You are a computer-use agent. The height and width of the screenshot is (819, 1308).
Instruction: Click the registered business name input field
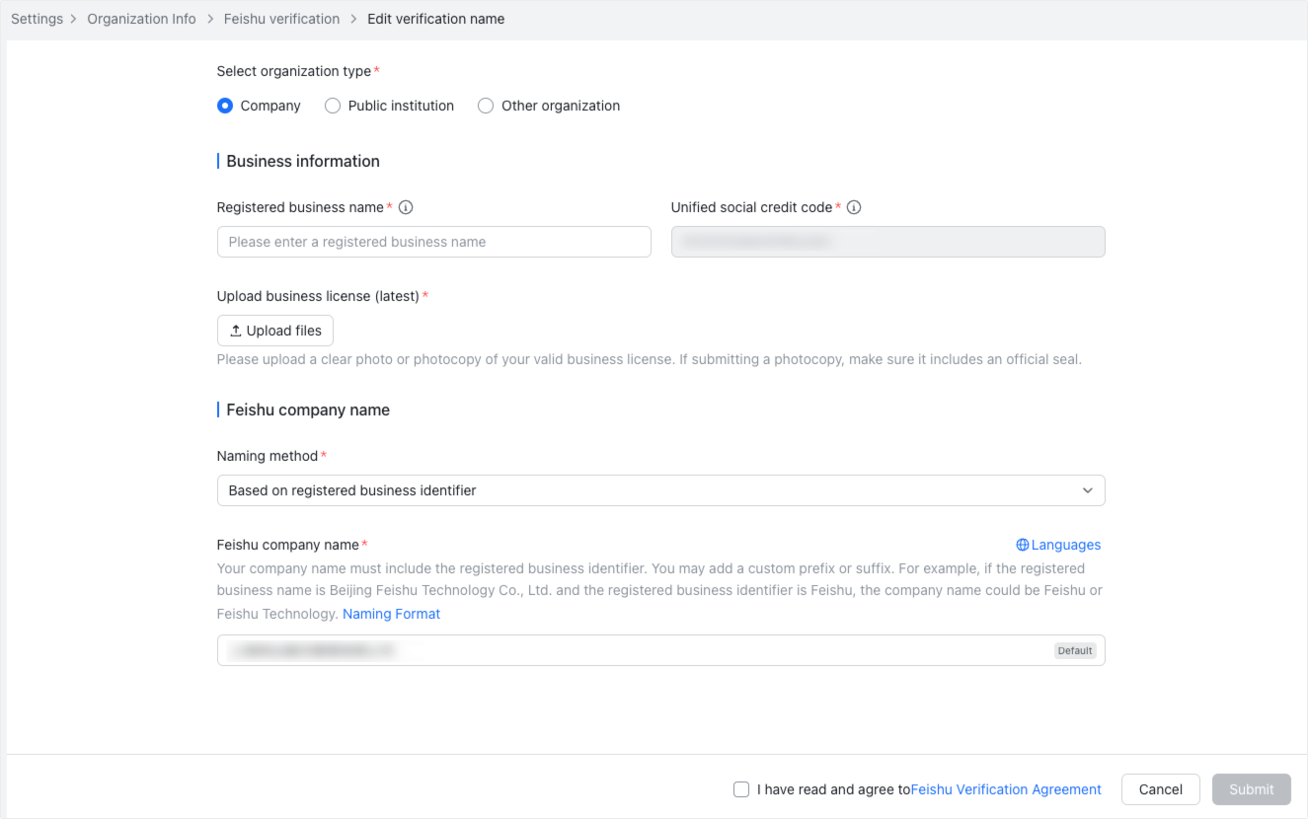point(434,242)
